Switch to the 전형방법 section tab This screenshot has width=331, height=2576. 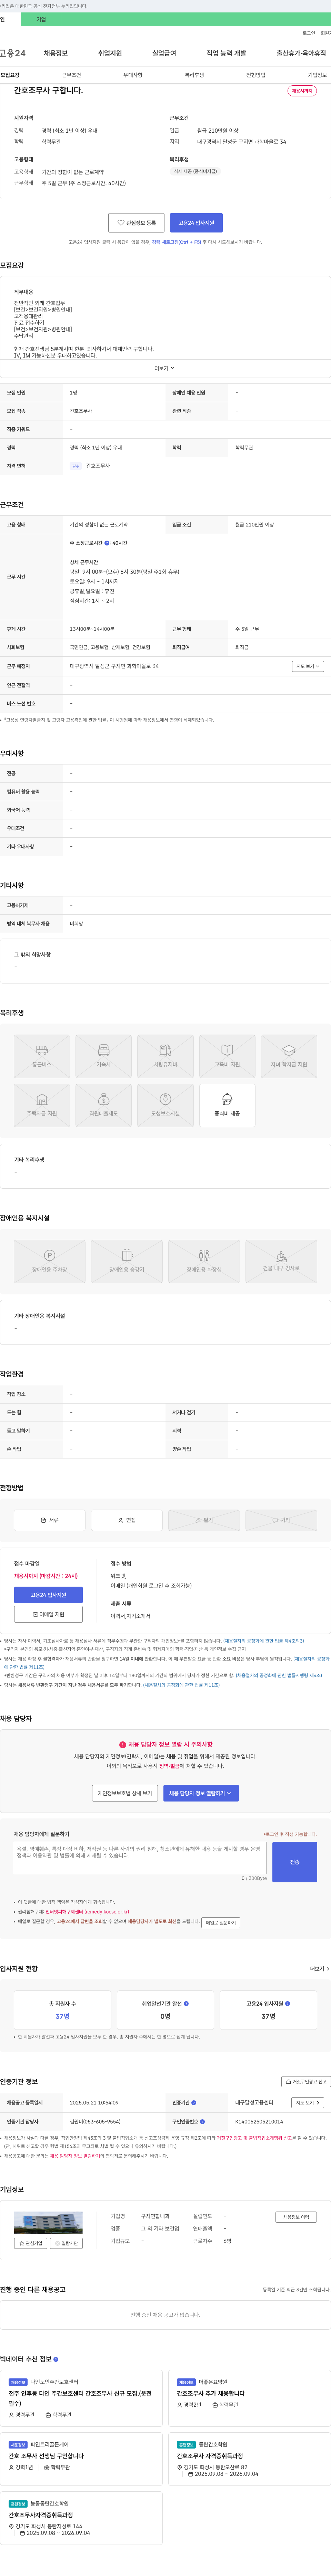pyautogui.click(x=256, y=75)
